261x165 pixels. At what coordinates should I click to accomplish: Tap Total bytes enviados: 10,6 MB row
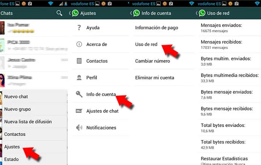tap(230, 128)
